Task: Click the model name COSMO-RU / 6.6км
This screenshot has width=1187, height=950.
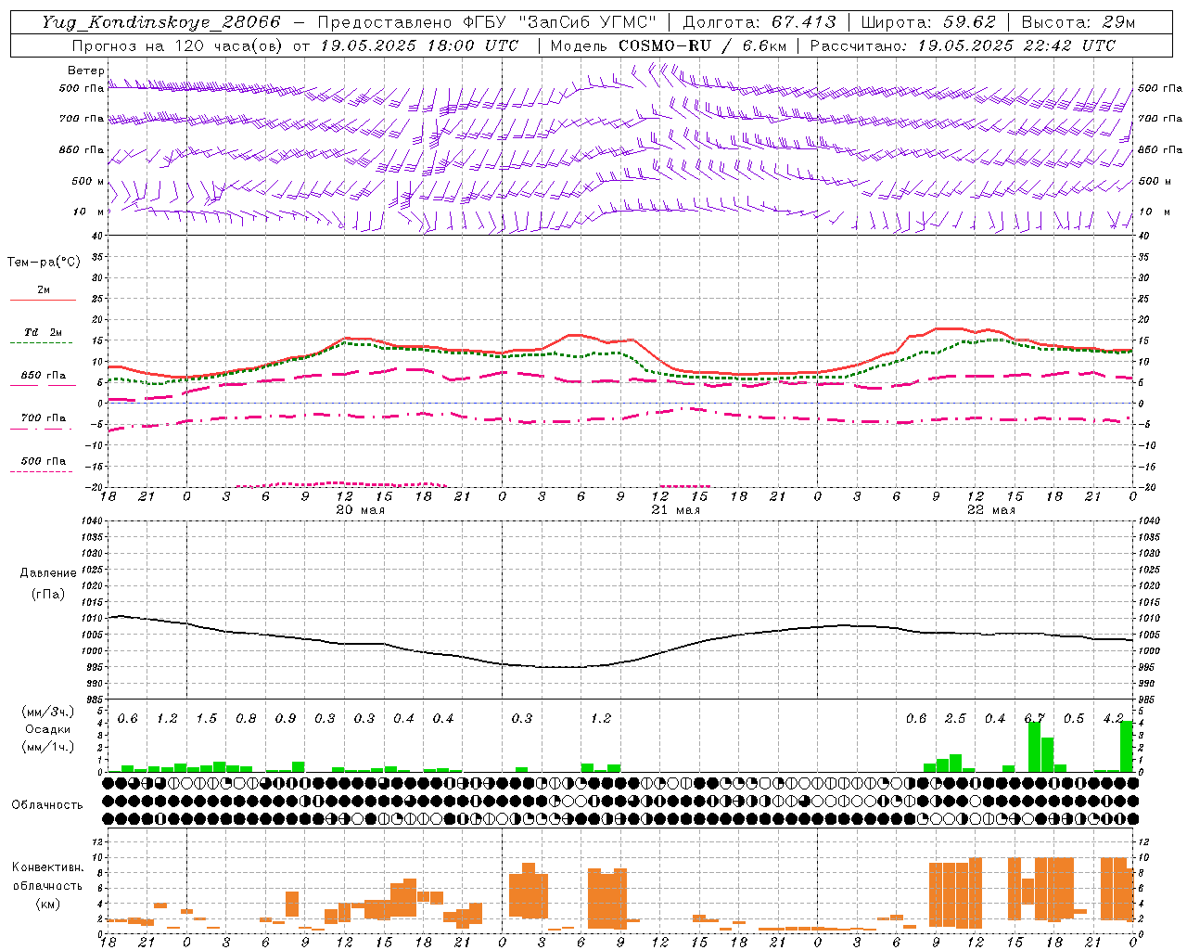Action: coord(702,45)
